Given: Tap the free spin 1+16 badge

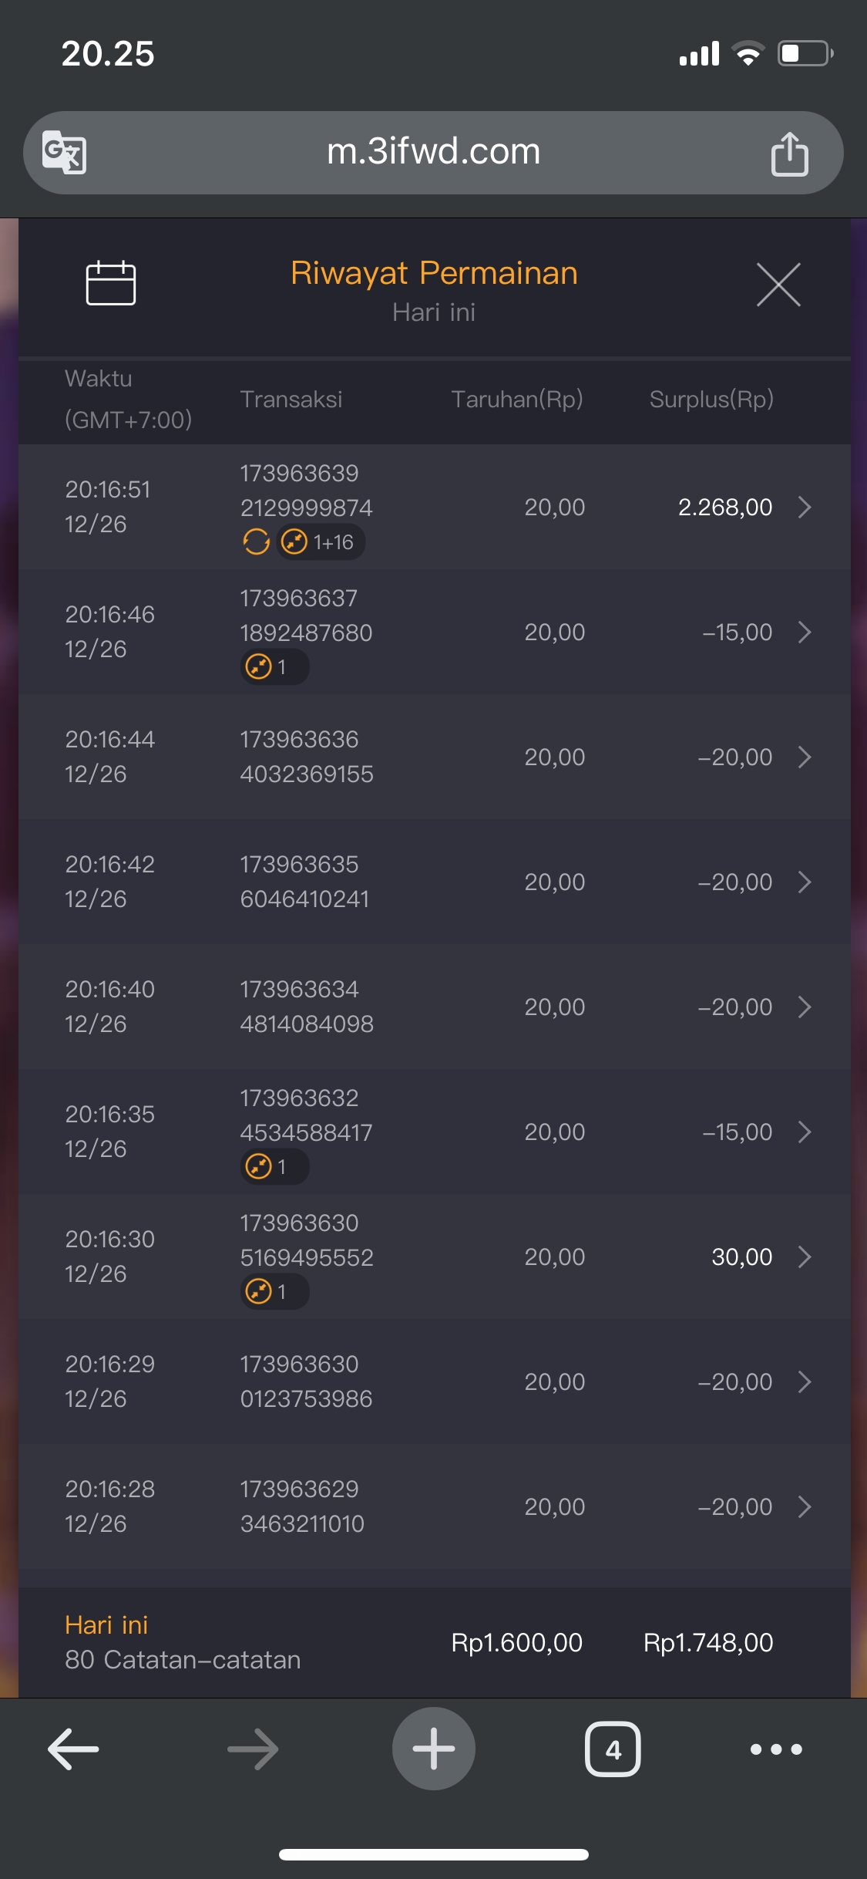Looking at the screenshot, I should click(321, 542).
